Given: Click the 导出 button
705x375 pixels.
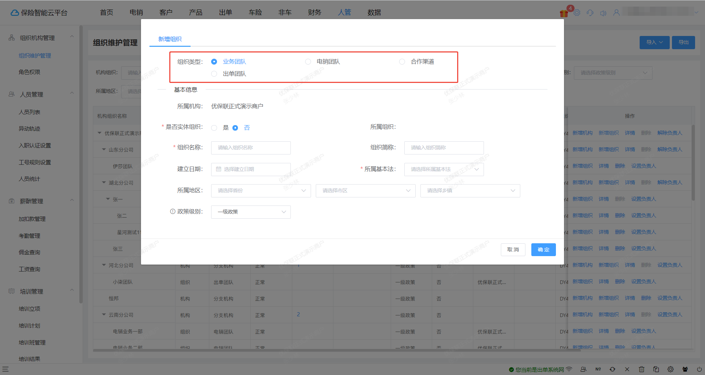Looking at the screenshot, I should pos(683,42).
